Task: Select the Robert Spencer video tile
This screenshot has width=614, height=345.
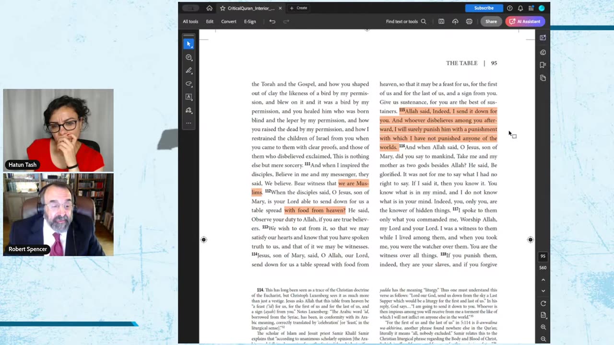Action: tap(59, 215)
